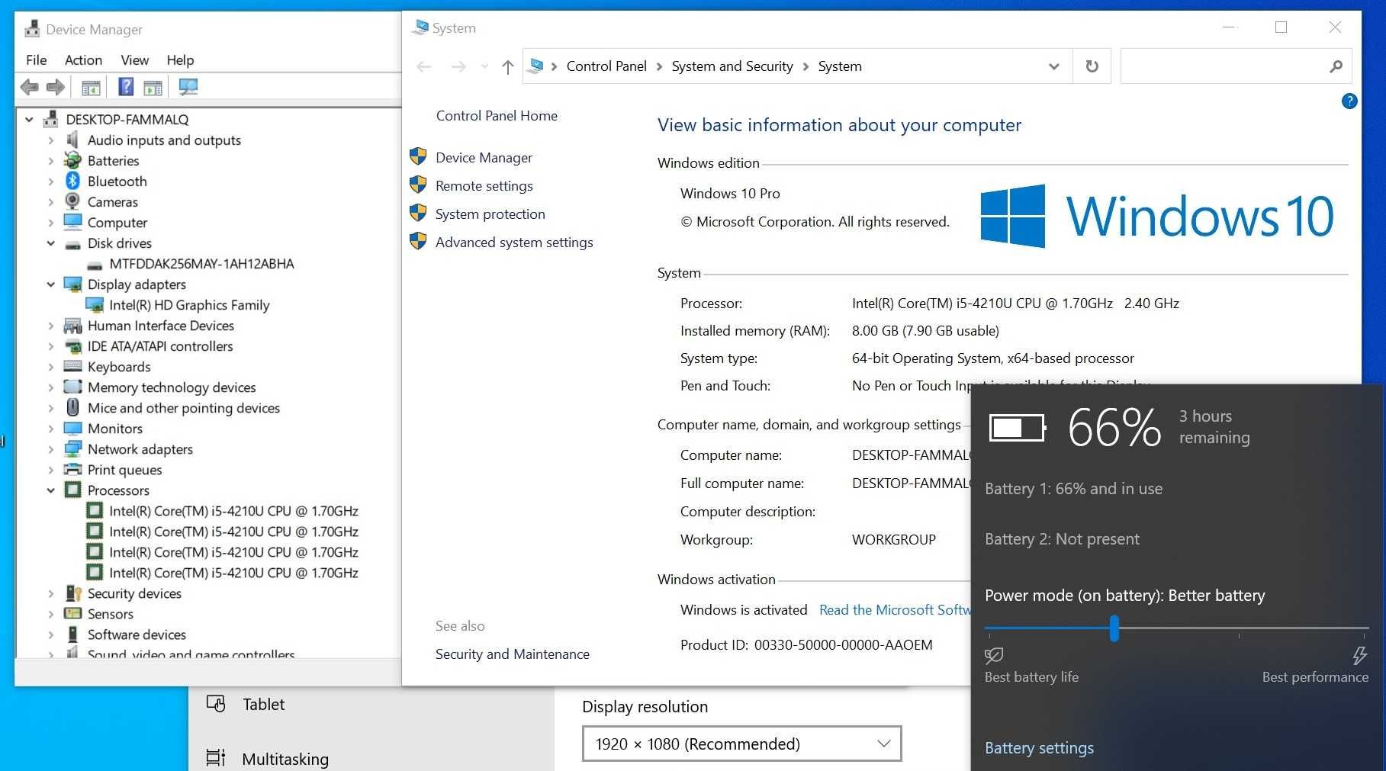Open the address bar history dropdown arrow
1386x771 pixels.
point(1053,66)
